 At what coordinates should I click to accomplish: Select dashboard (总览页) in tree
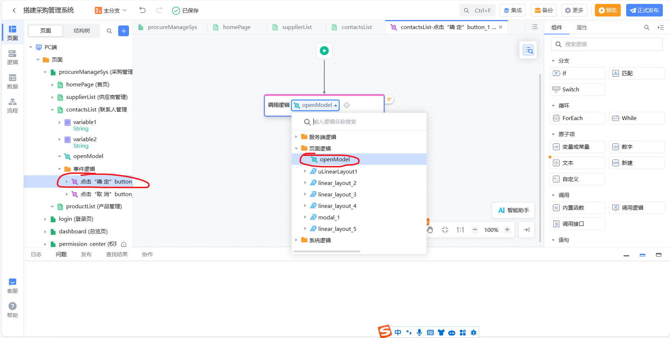pyautogui.click(x=83, y=232)
